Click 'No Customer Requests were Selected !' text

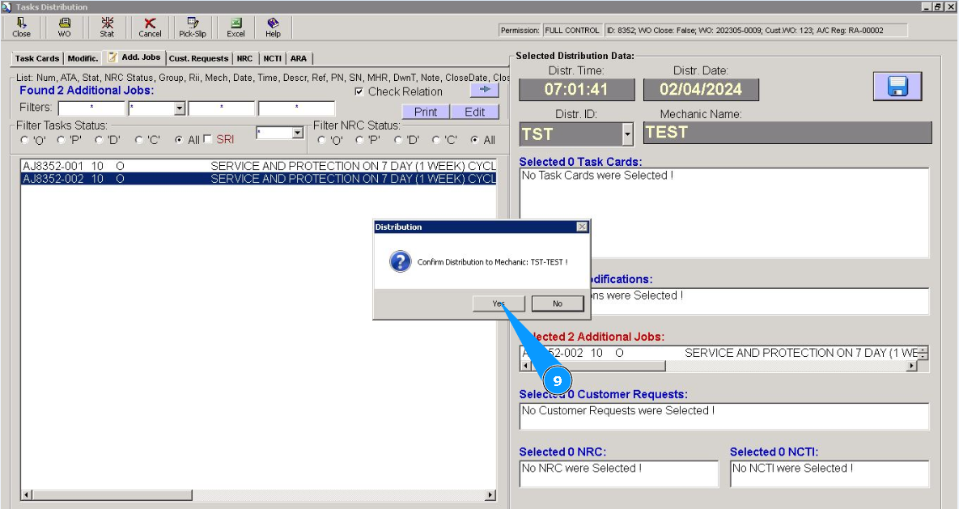click(x=617, y=410)
